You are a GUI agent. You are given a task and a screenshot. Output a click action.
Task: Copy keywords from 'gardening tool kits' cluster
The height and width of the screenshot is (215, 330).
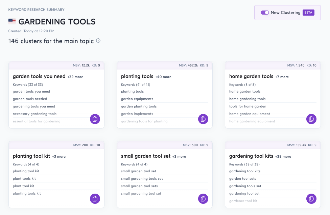[x=311, y=199]
